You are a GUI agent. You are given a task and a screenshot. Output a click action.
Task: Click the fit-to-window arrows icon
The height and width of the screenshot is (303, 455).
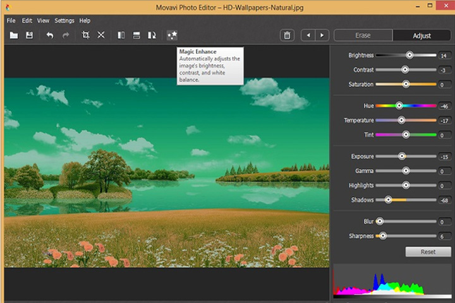tap(100, 35)
